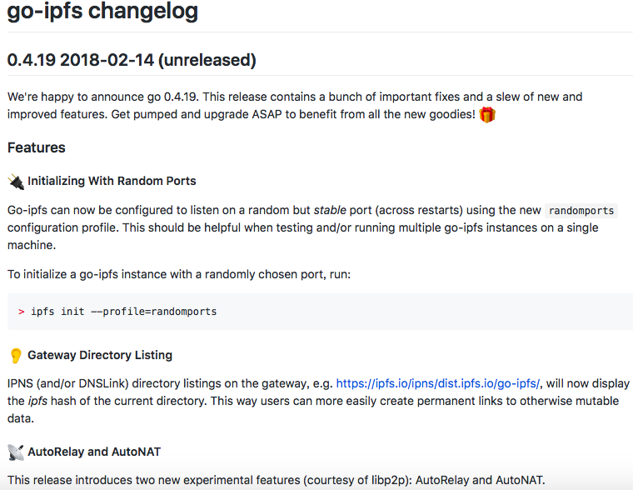Click the ear emoji beside Gateway Directory Listing

point(16,356)
